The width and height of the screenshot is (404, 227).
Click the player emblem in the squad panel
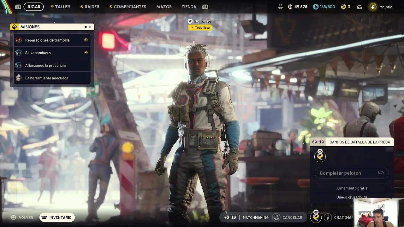320,156
